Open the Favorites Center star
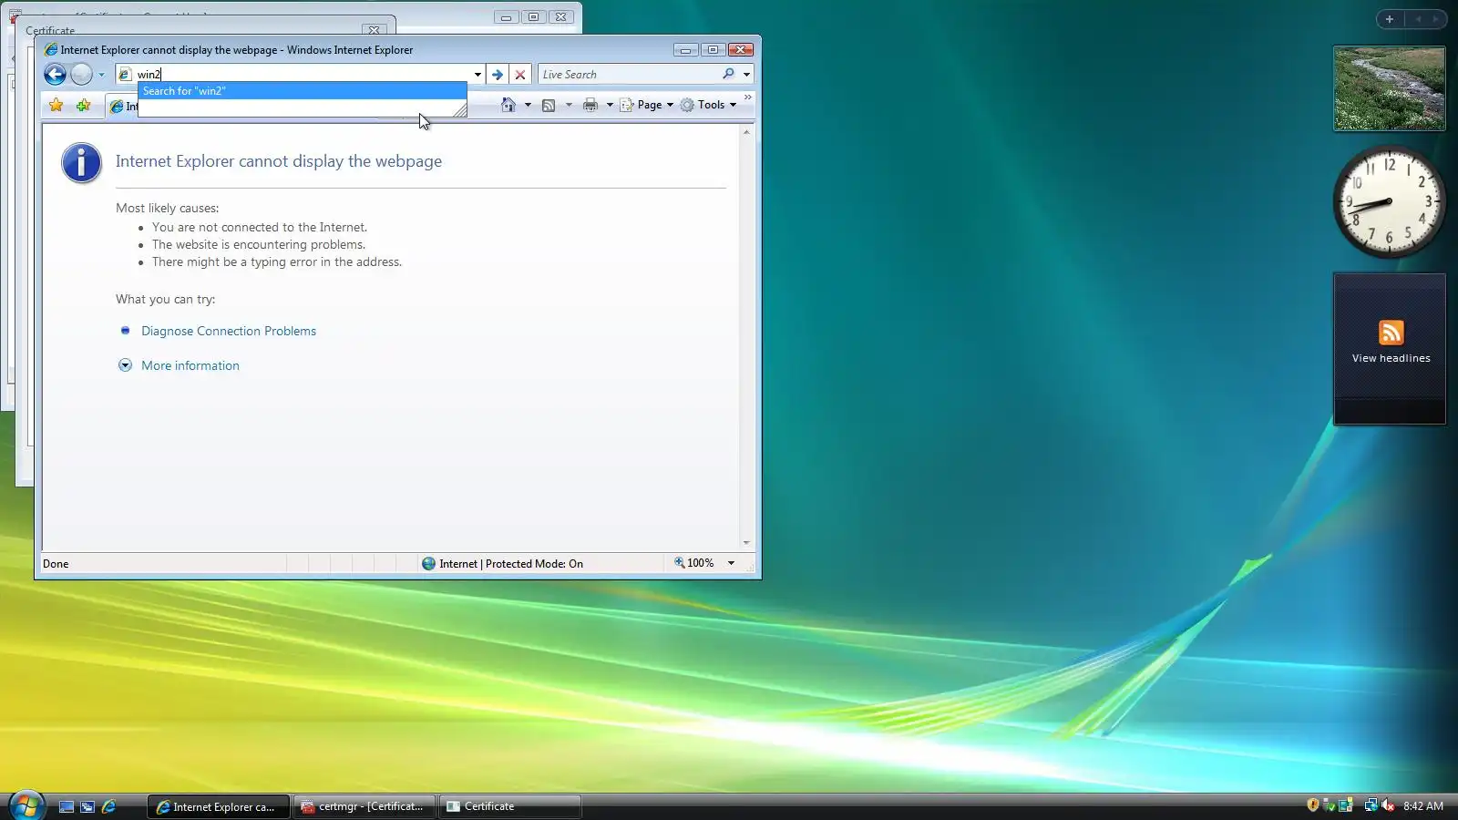 tap(56, 105)
